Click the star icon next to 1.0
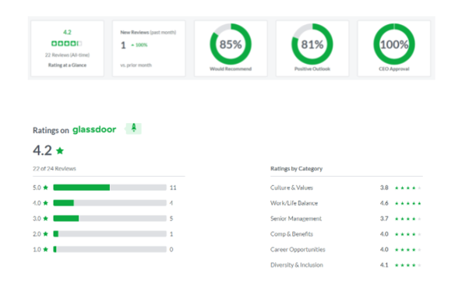Viewport: 469px width, 295px height. point(45,249)
